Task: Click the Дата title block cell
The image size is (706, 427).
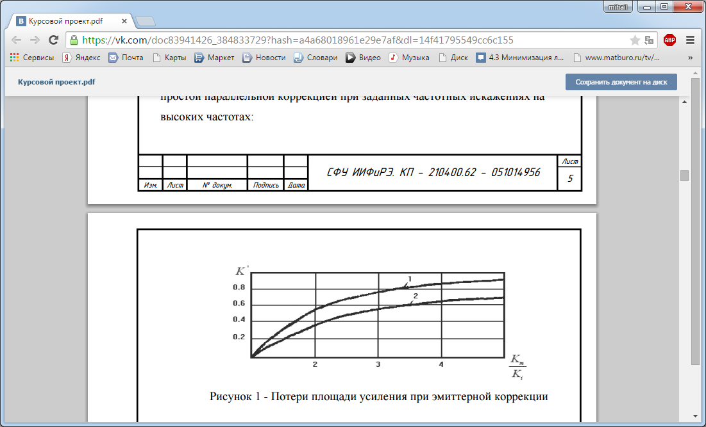Action: click(296, 185)
